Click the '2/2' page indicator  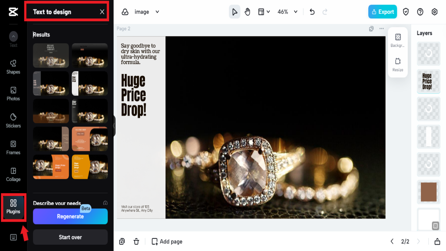(x=405, y=242)
